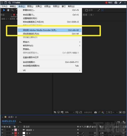Image resolution: width=127 pixels, height=136 pixels.
Task: Choose 添加到渲染队列(A)
Action: [50, 34]
